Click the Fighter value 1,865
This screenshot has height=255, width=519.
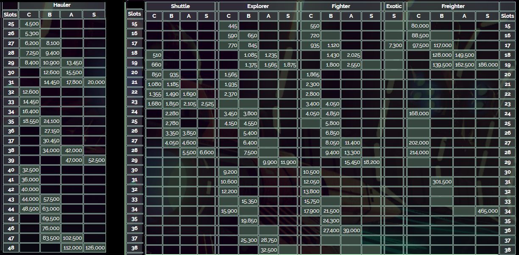tap(311, 75)
